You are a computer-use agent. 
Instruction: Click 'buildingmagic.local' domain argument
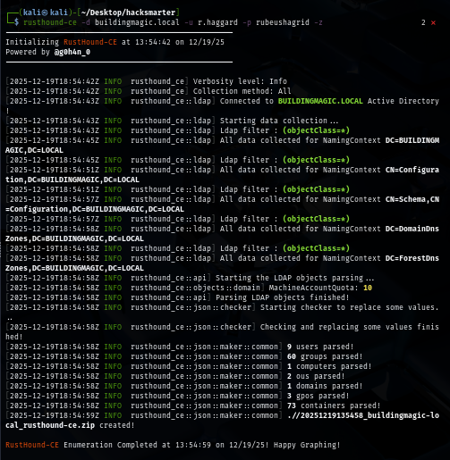(x=137, y=22)
